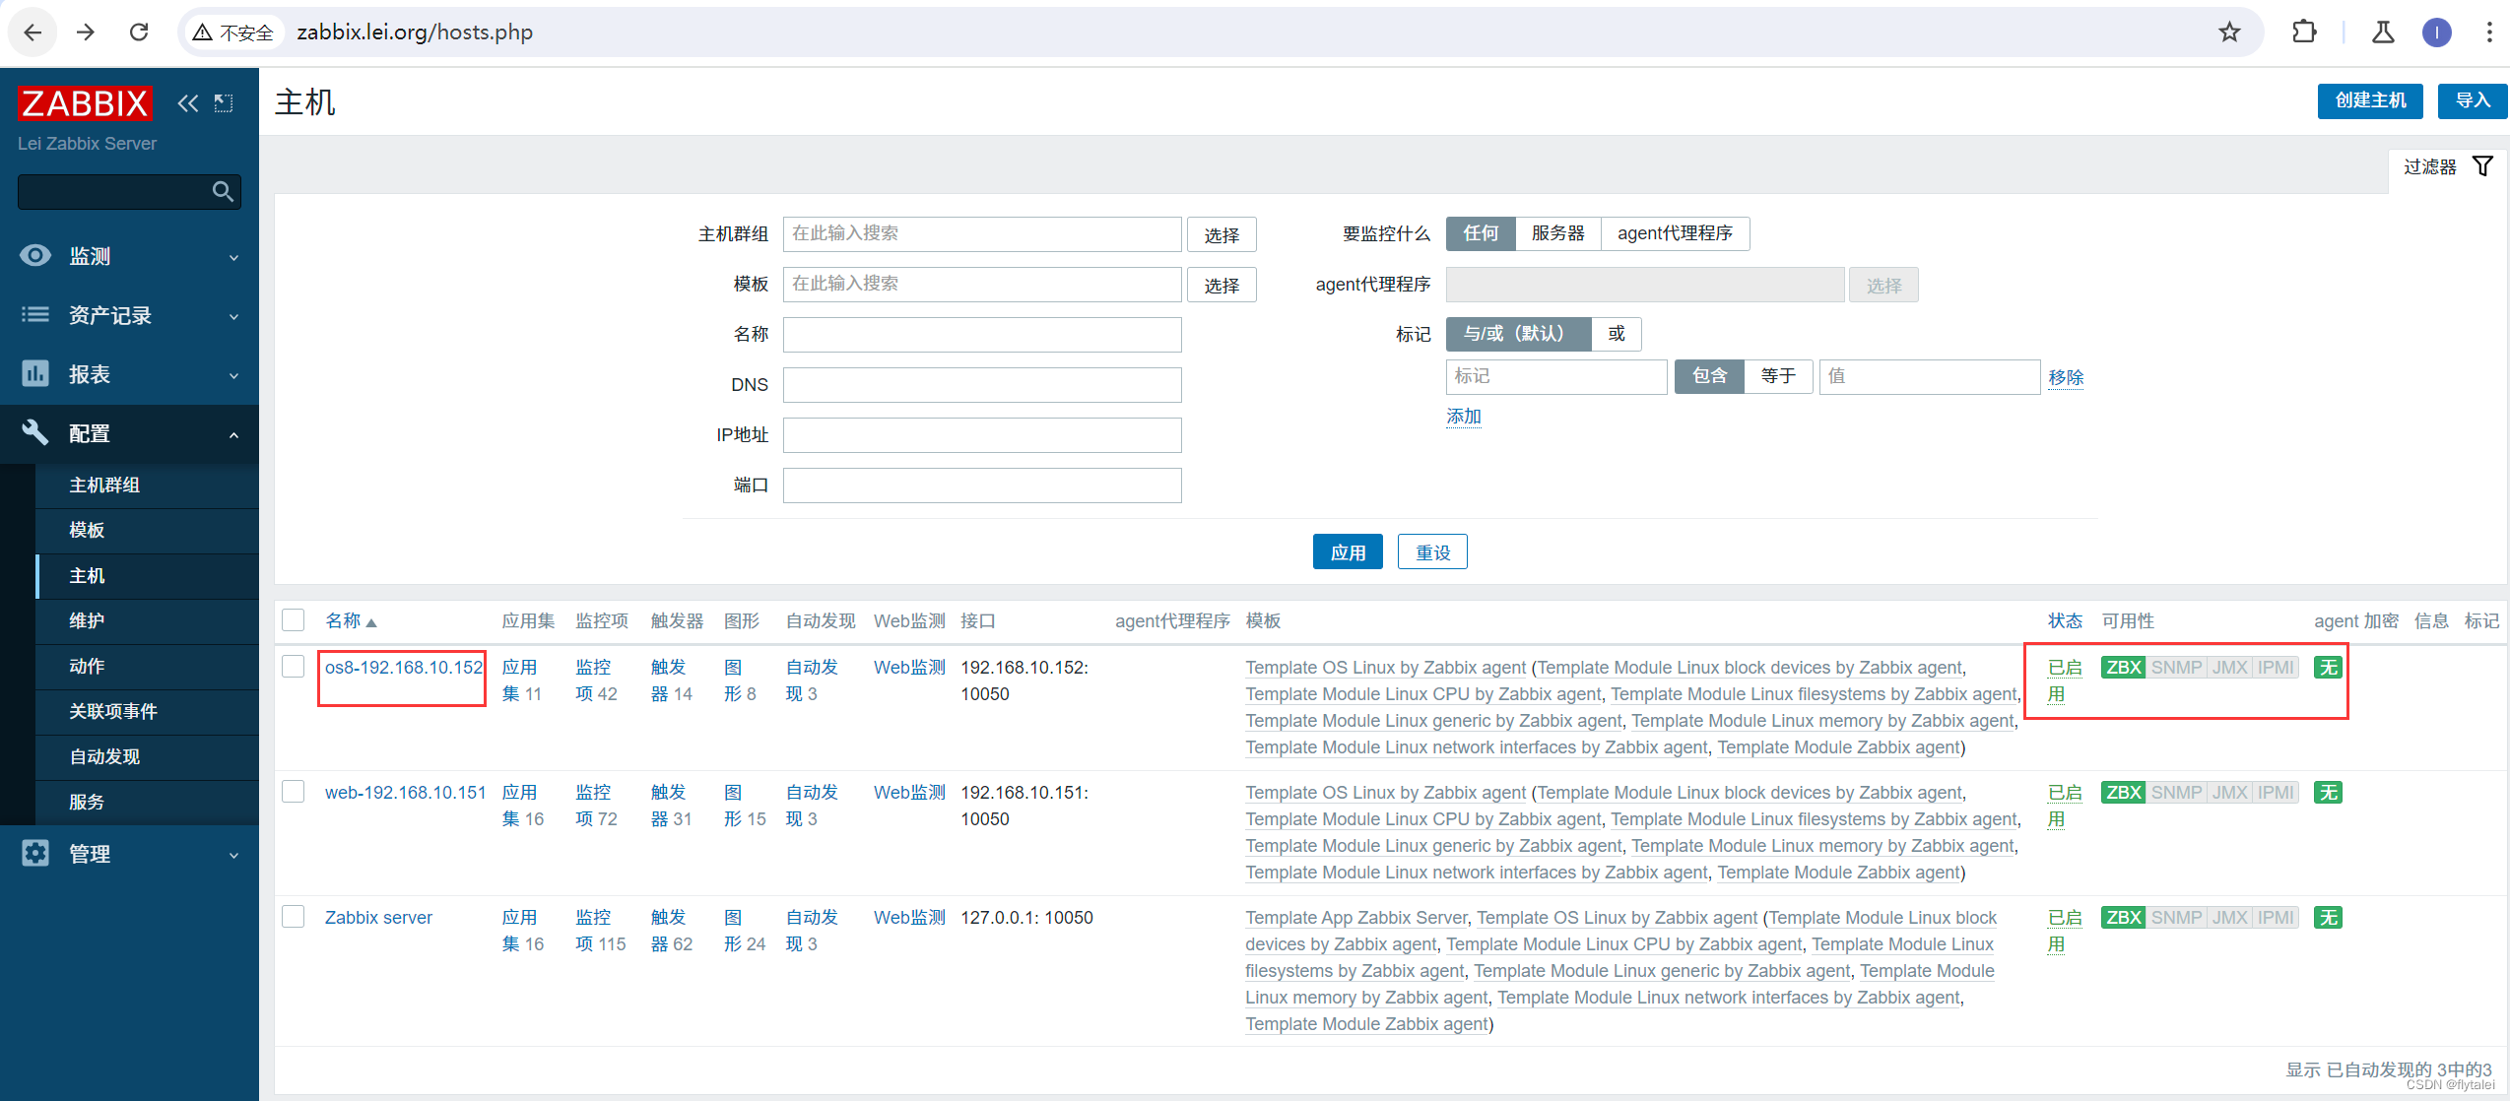Click the JMX badge for web-192.168.10.151

pos(2229,793)
